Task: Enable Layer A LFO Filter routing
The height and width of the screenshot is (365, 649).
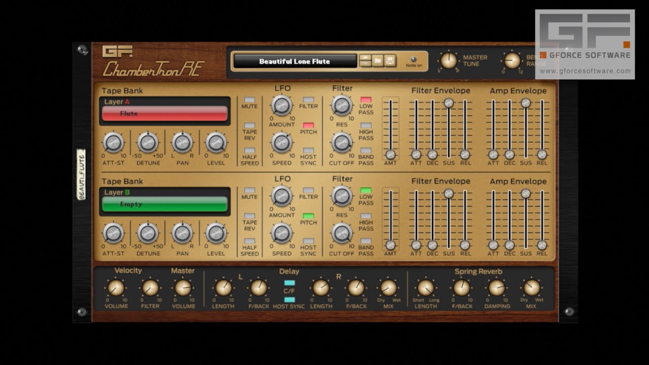Action: (308, 100)
